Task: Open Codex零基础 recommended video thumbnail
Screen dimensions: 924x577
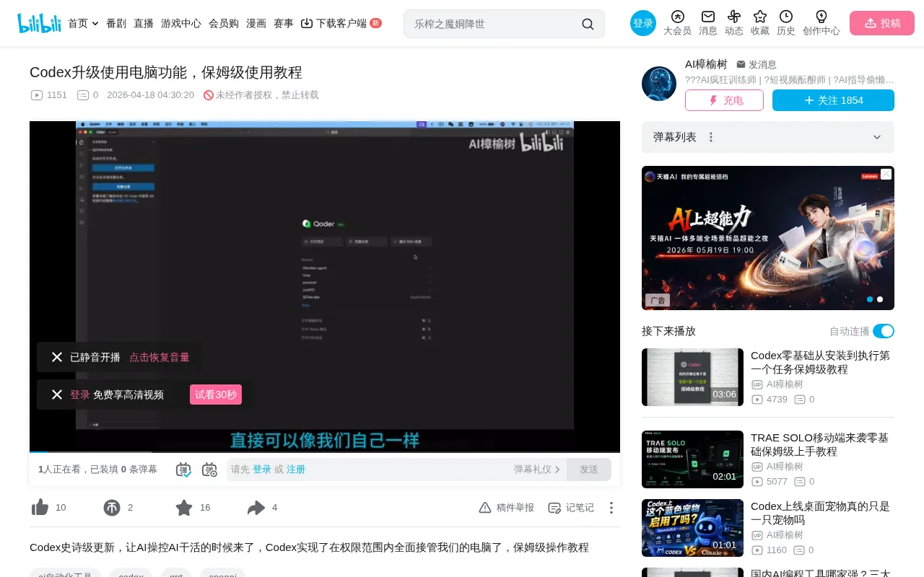Action: click(x=692, y=377)
